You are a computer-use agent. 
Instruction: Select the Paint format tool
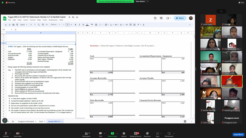(17, 25)
